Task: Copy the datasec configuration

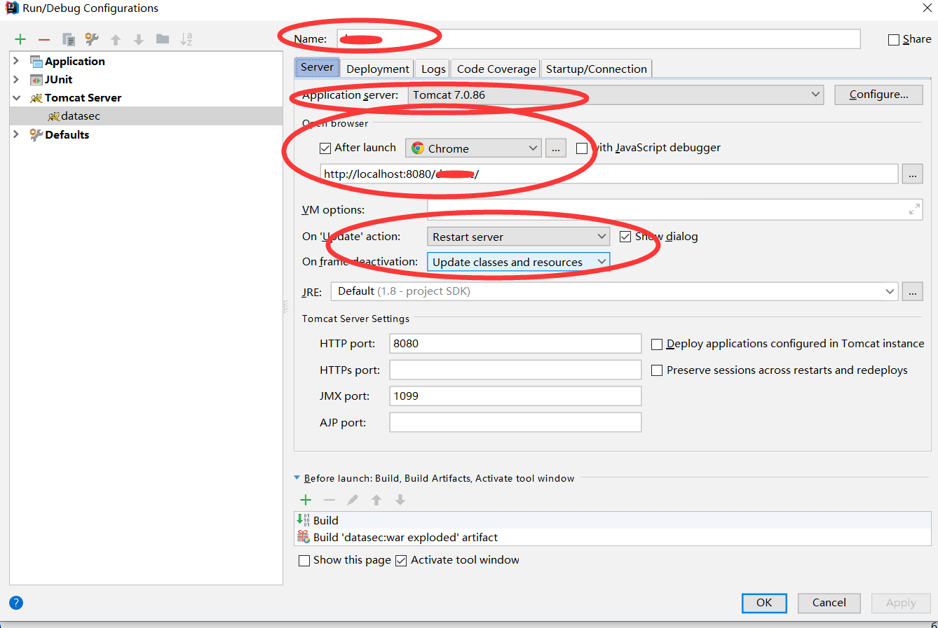Action: pos(67,39)
